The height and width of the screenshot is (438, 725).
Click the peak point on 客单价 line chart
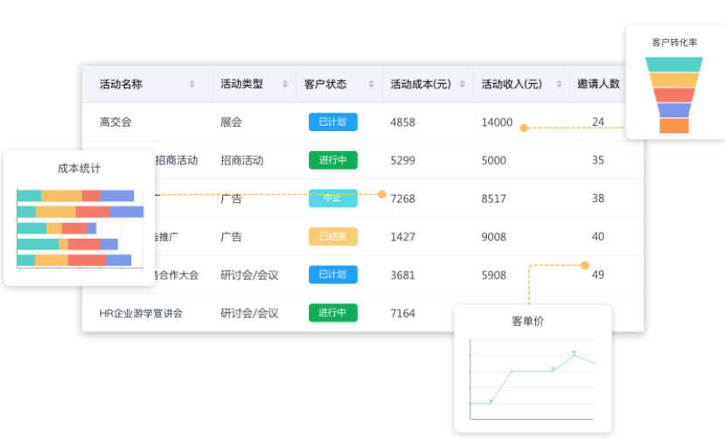[x=574, y=354]
